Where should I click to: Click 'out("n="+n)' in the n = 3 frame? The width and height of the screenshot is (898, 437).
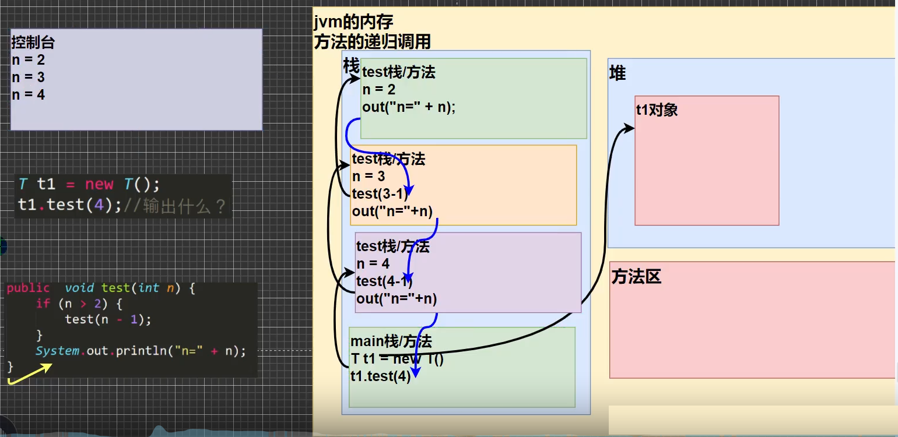pos(392,211)
